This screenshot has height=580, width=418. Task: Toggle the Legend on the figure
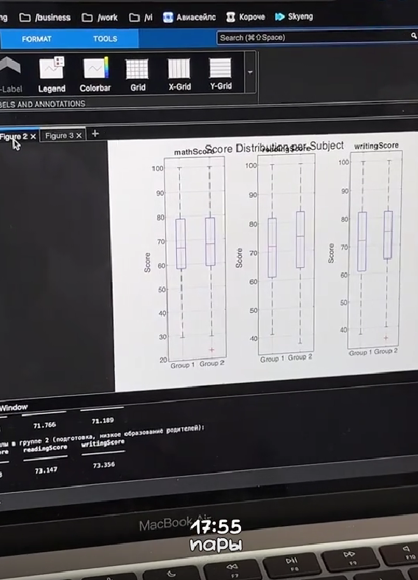(52, 75)
